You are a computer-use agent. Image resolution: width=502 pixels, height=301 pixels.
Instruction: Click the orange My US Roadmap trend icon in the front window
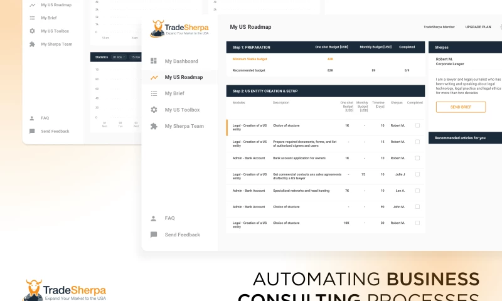(154, 77)
